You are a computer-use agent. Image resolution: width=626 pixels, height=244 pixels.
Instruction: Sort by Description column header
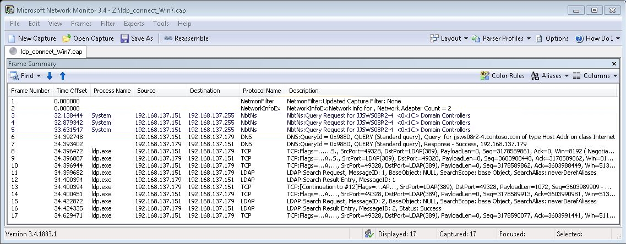click(451, 91)
